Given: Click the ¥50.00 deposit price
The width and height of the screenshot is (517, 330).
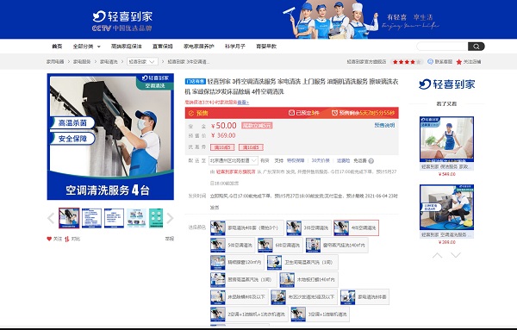Looking at the screenshot, I should coord(224,126).
